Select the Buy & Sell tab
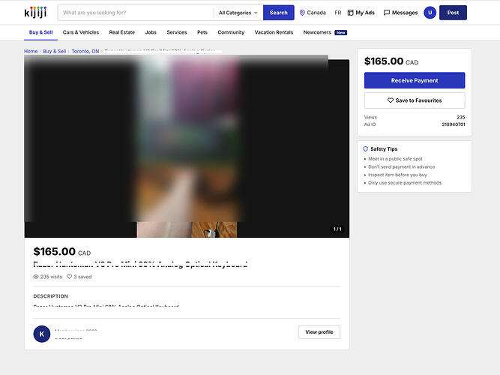500x375 pixels. click(x=40, y=32)
